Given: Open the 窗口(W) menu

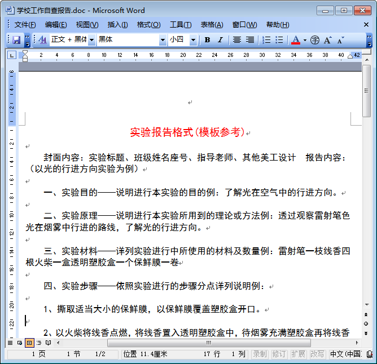Looking at the screenshot, I should coord(244,25).
